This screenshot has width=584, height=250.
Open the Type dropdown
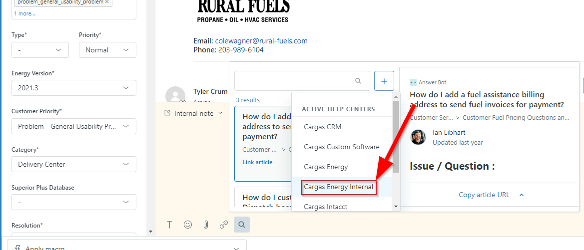click(x=40, y=50)
